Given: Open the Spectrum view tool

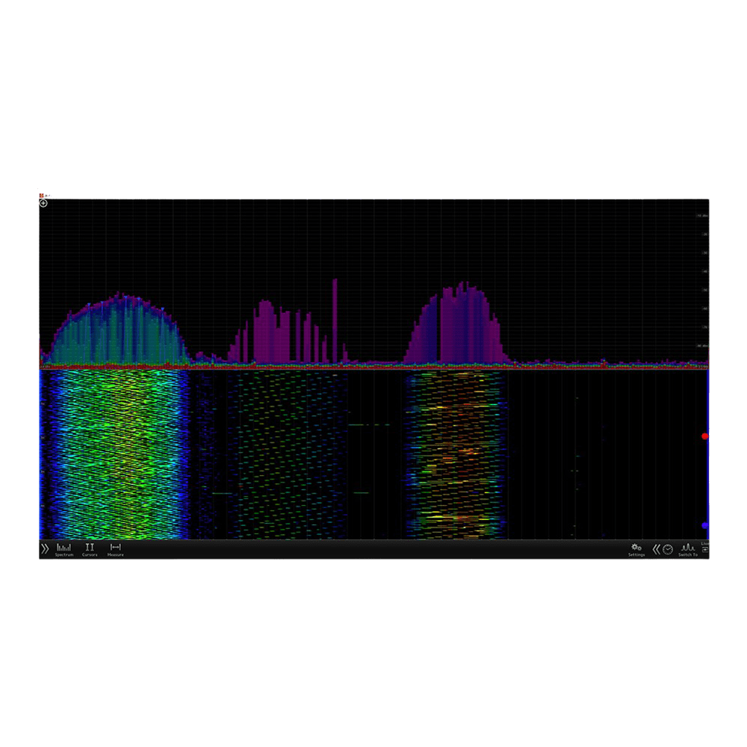Looking at the screenshot, I should pos(64,549).
